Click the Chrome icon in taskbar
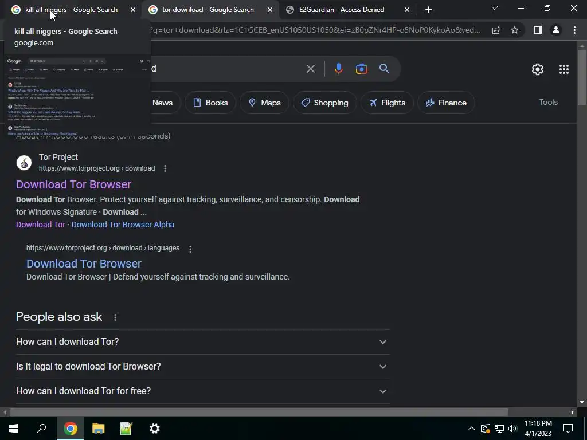The image size is (587, 440). coord(71,429)
